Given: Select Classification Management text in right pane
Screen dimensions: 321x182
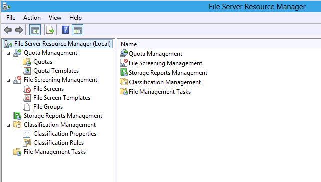Looking at the screenshot, I should pyautogui.click(x=165, y=82).
